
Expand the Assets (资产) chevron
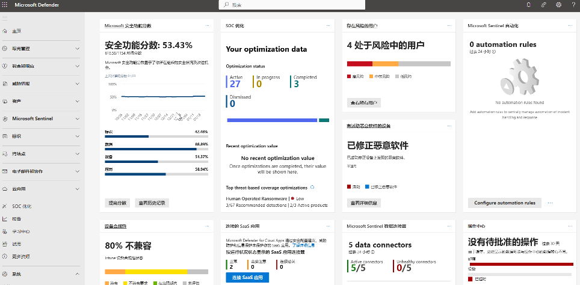77,101
